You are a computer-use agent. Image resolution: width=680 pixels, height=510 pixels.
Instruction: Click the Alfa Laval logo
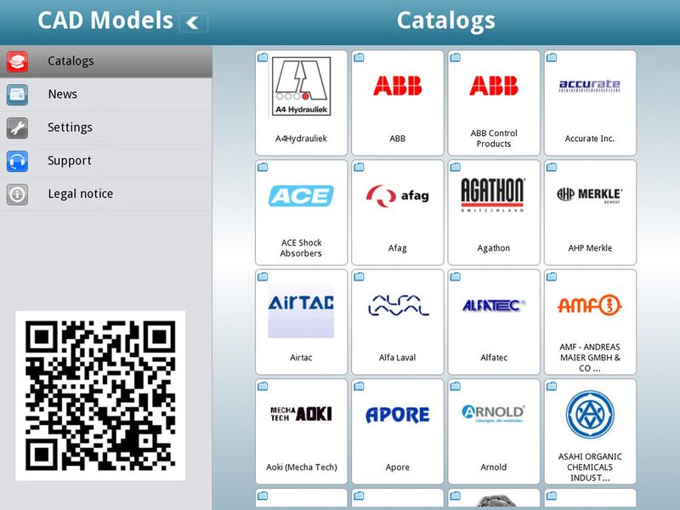click(398, 306)
